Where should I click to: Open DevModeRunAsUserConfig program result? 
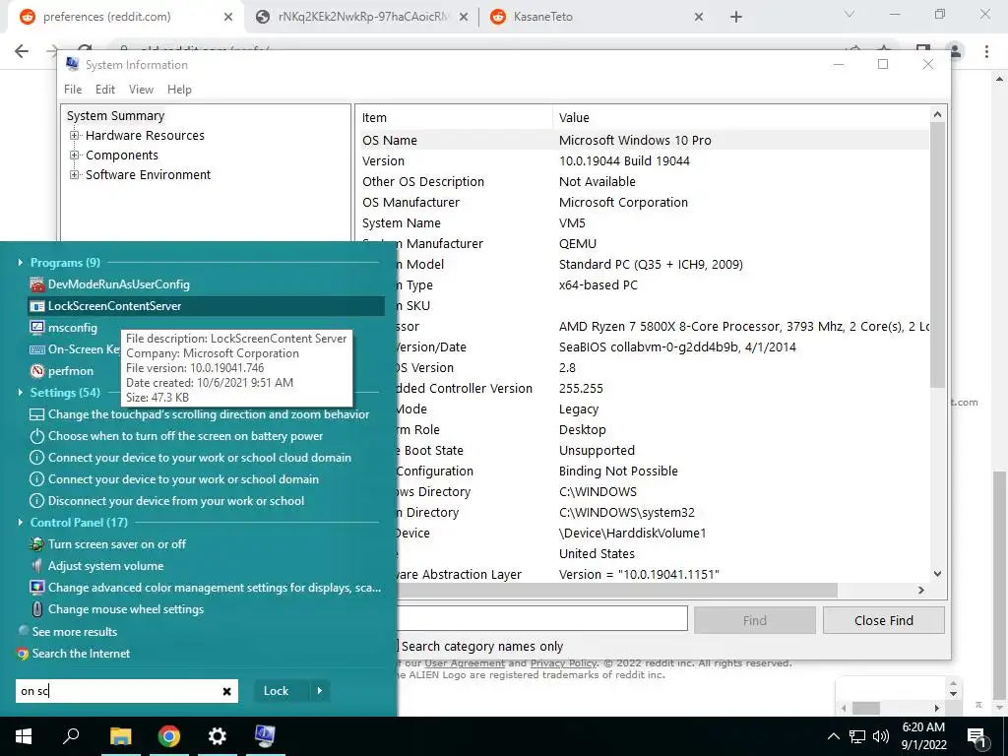point(119,284)
